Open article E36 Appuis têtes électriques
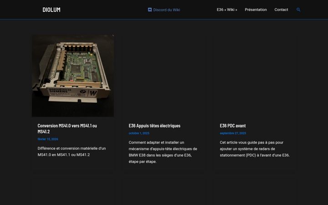This screenshot has height=205, width=328. click(x=154, y=126)
